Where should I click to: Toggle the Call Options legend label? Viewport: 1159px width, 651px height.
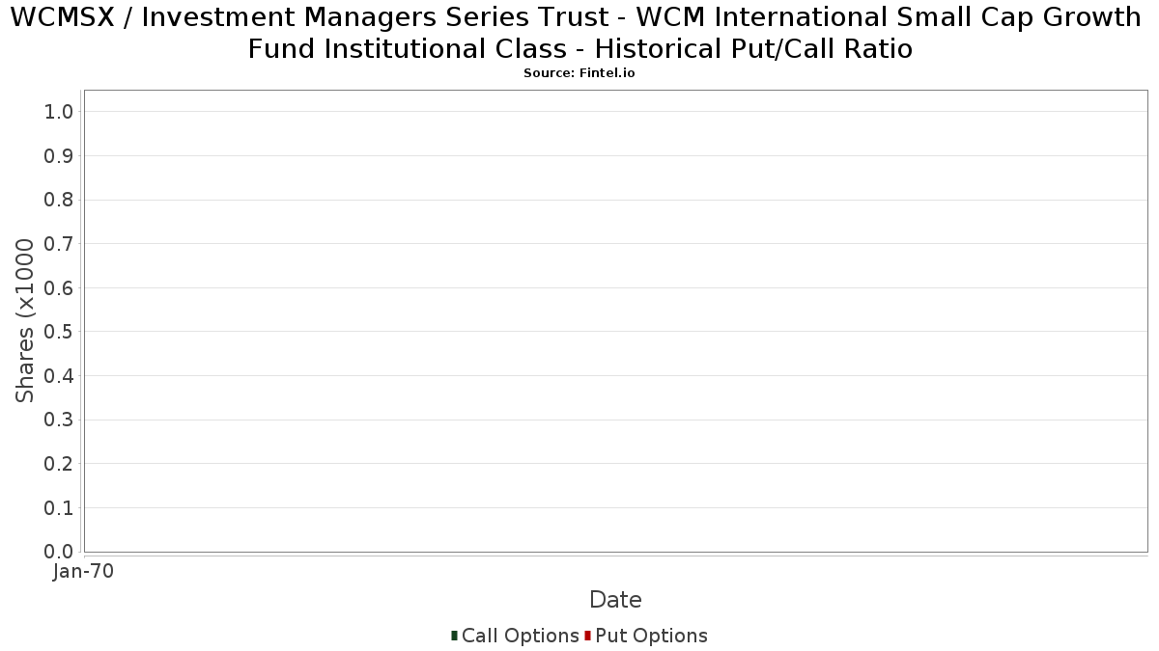pyautogui.click(x=520, y=636)
